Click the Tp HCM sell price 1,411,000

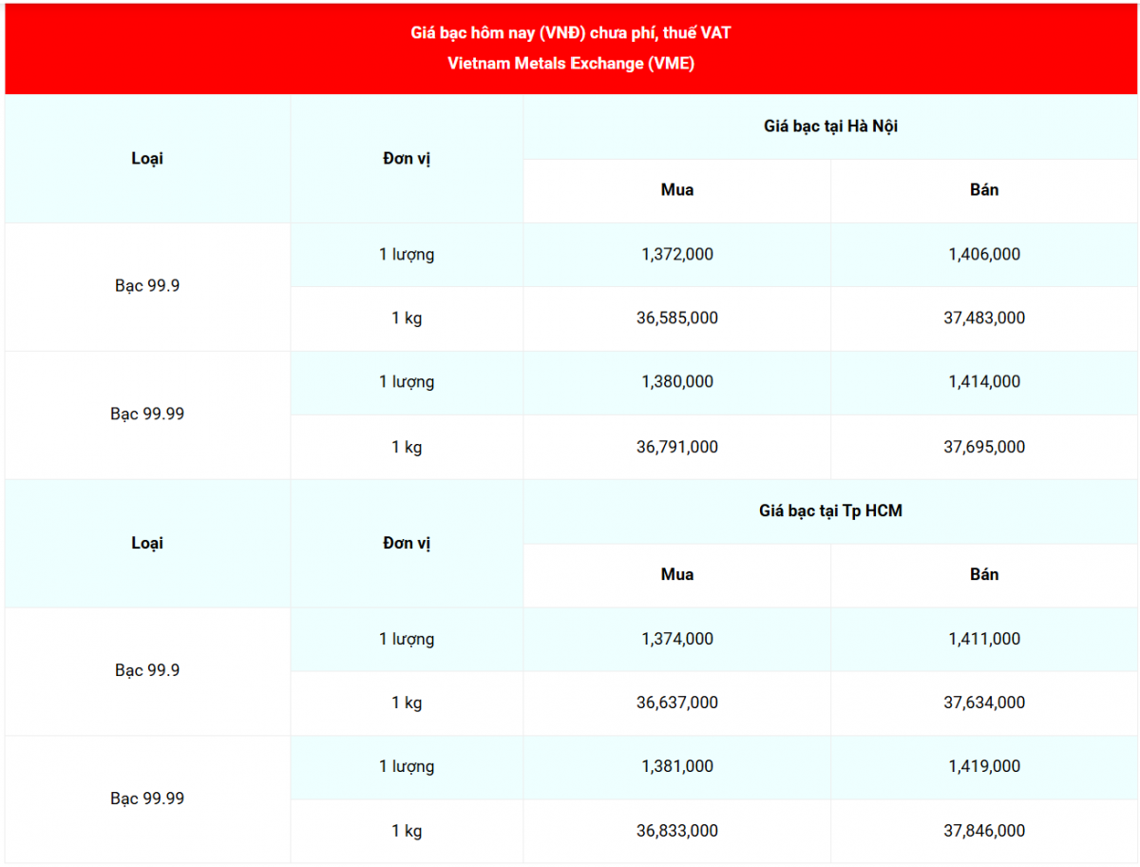[984, 640]
